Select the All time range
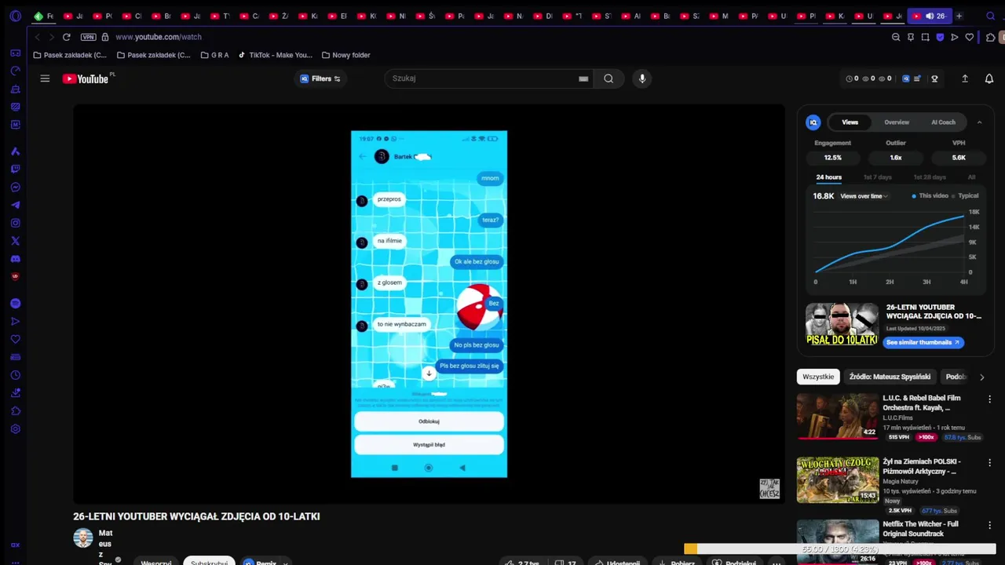The image size is (1005, 565). [971, 177]
